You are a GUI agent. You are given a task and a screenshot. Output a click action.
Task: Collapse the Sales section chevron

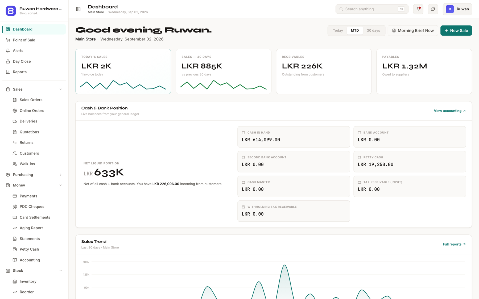60,89
